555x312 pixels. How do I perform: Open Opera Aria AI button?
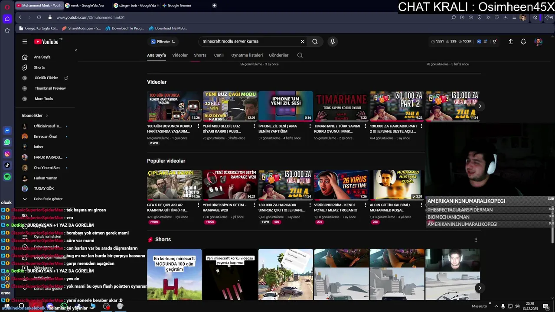coord(549,17)
